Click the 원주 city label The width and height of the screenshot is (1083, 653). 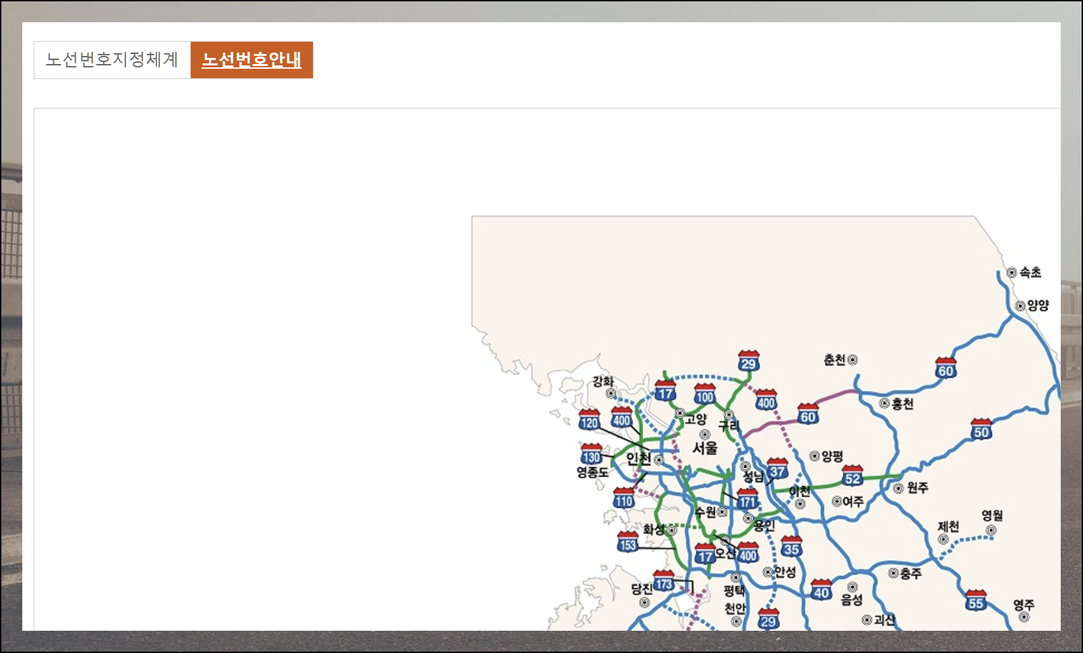tap(918, 487)
